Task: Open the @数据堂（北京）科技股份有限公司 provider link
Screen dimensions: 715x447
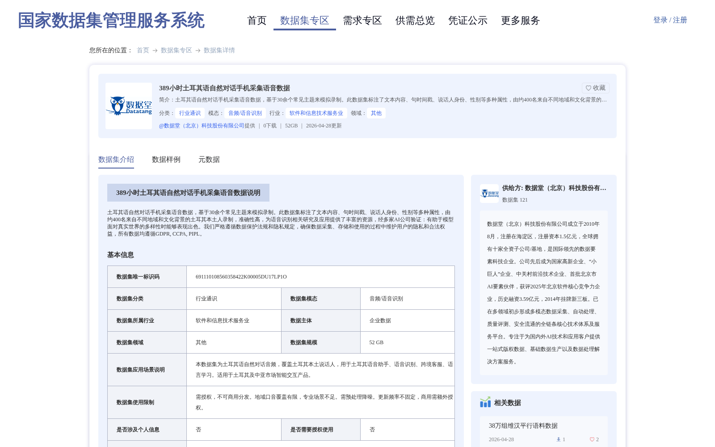Action: pyautogui.click(x=202, y=126)
